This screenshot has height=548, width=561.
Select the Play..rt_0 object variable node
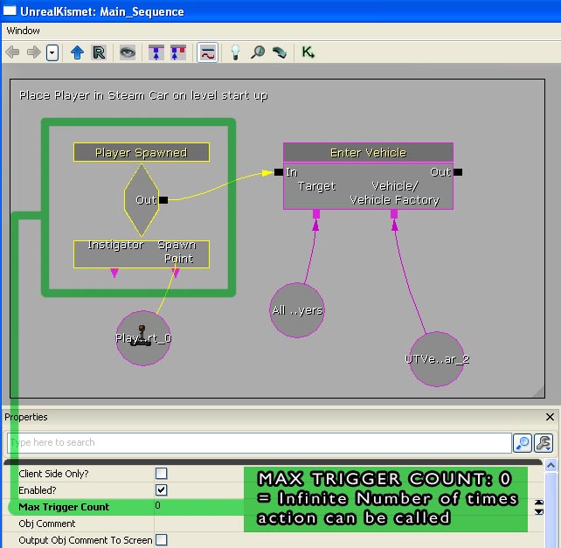click(143, 338)
